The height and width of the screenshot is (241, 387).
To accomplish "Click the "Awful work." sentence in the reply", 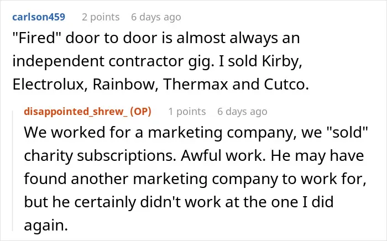I will pyautogui.click(x=223, y=156).
